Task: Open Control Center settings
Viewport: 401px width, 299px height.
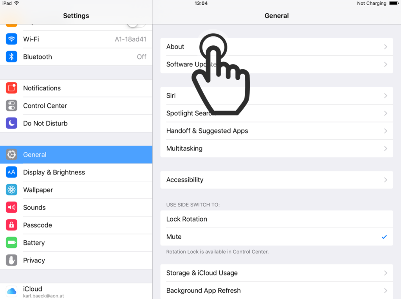Action: click(x=76, y=106)
